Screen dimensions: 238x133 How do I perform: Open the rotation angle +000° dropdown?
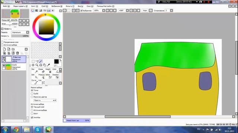(127, 11)
